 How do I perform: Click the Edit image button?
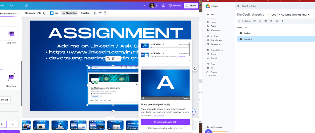click(30, 13)
